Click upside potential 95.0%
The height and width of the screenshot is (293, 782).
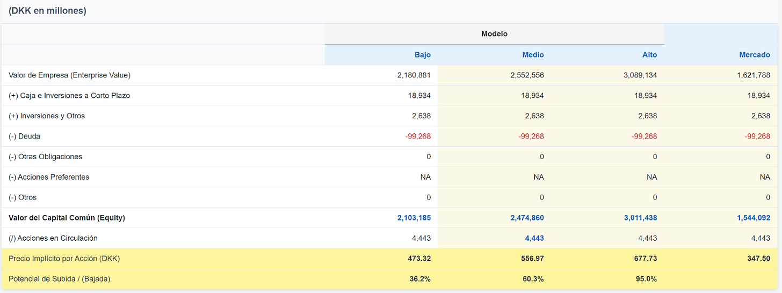[646, 279]
